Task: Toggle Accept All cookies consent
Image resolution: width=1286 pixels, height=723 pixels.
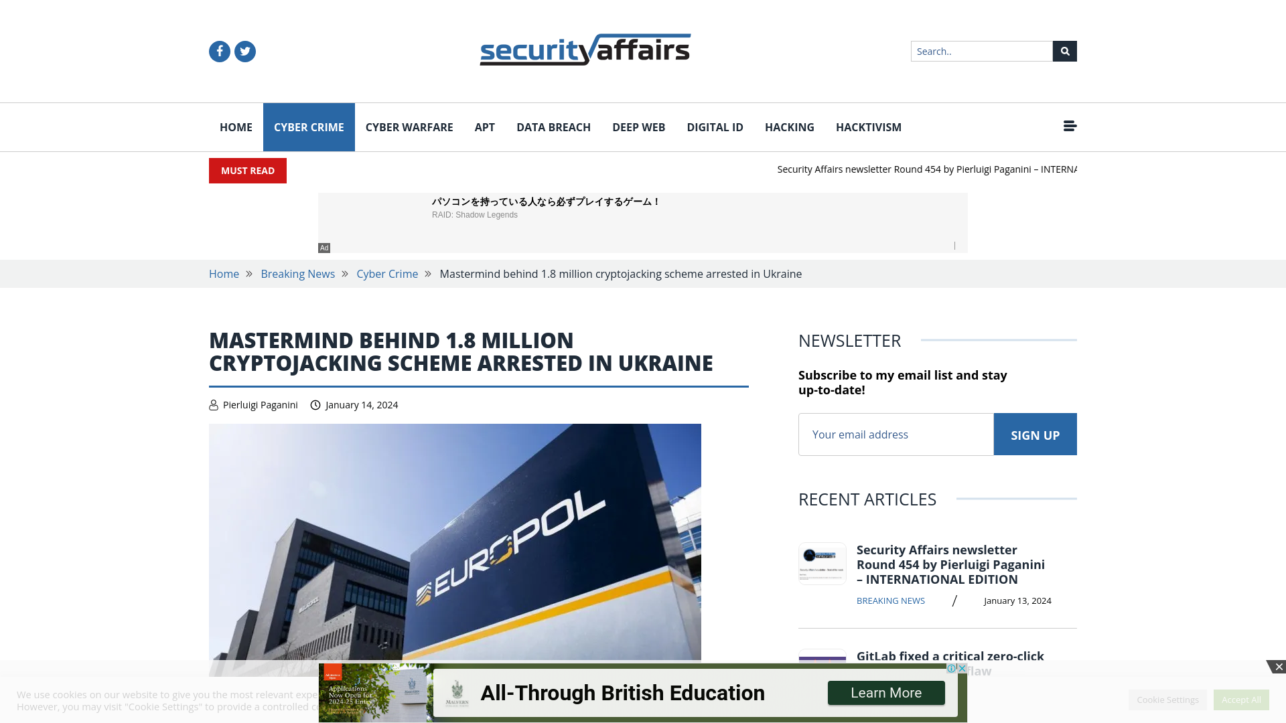Action: pos(1241,700)
